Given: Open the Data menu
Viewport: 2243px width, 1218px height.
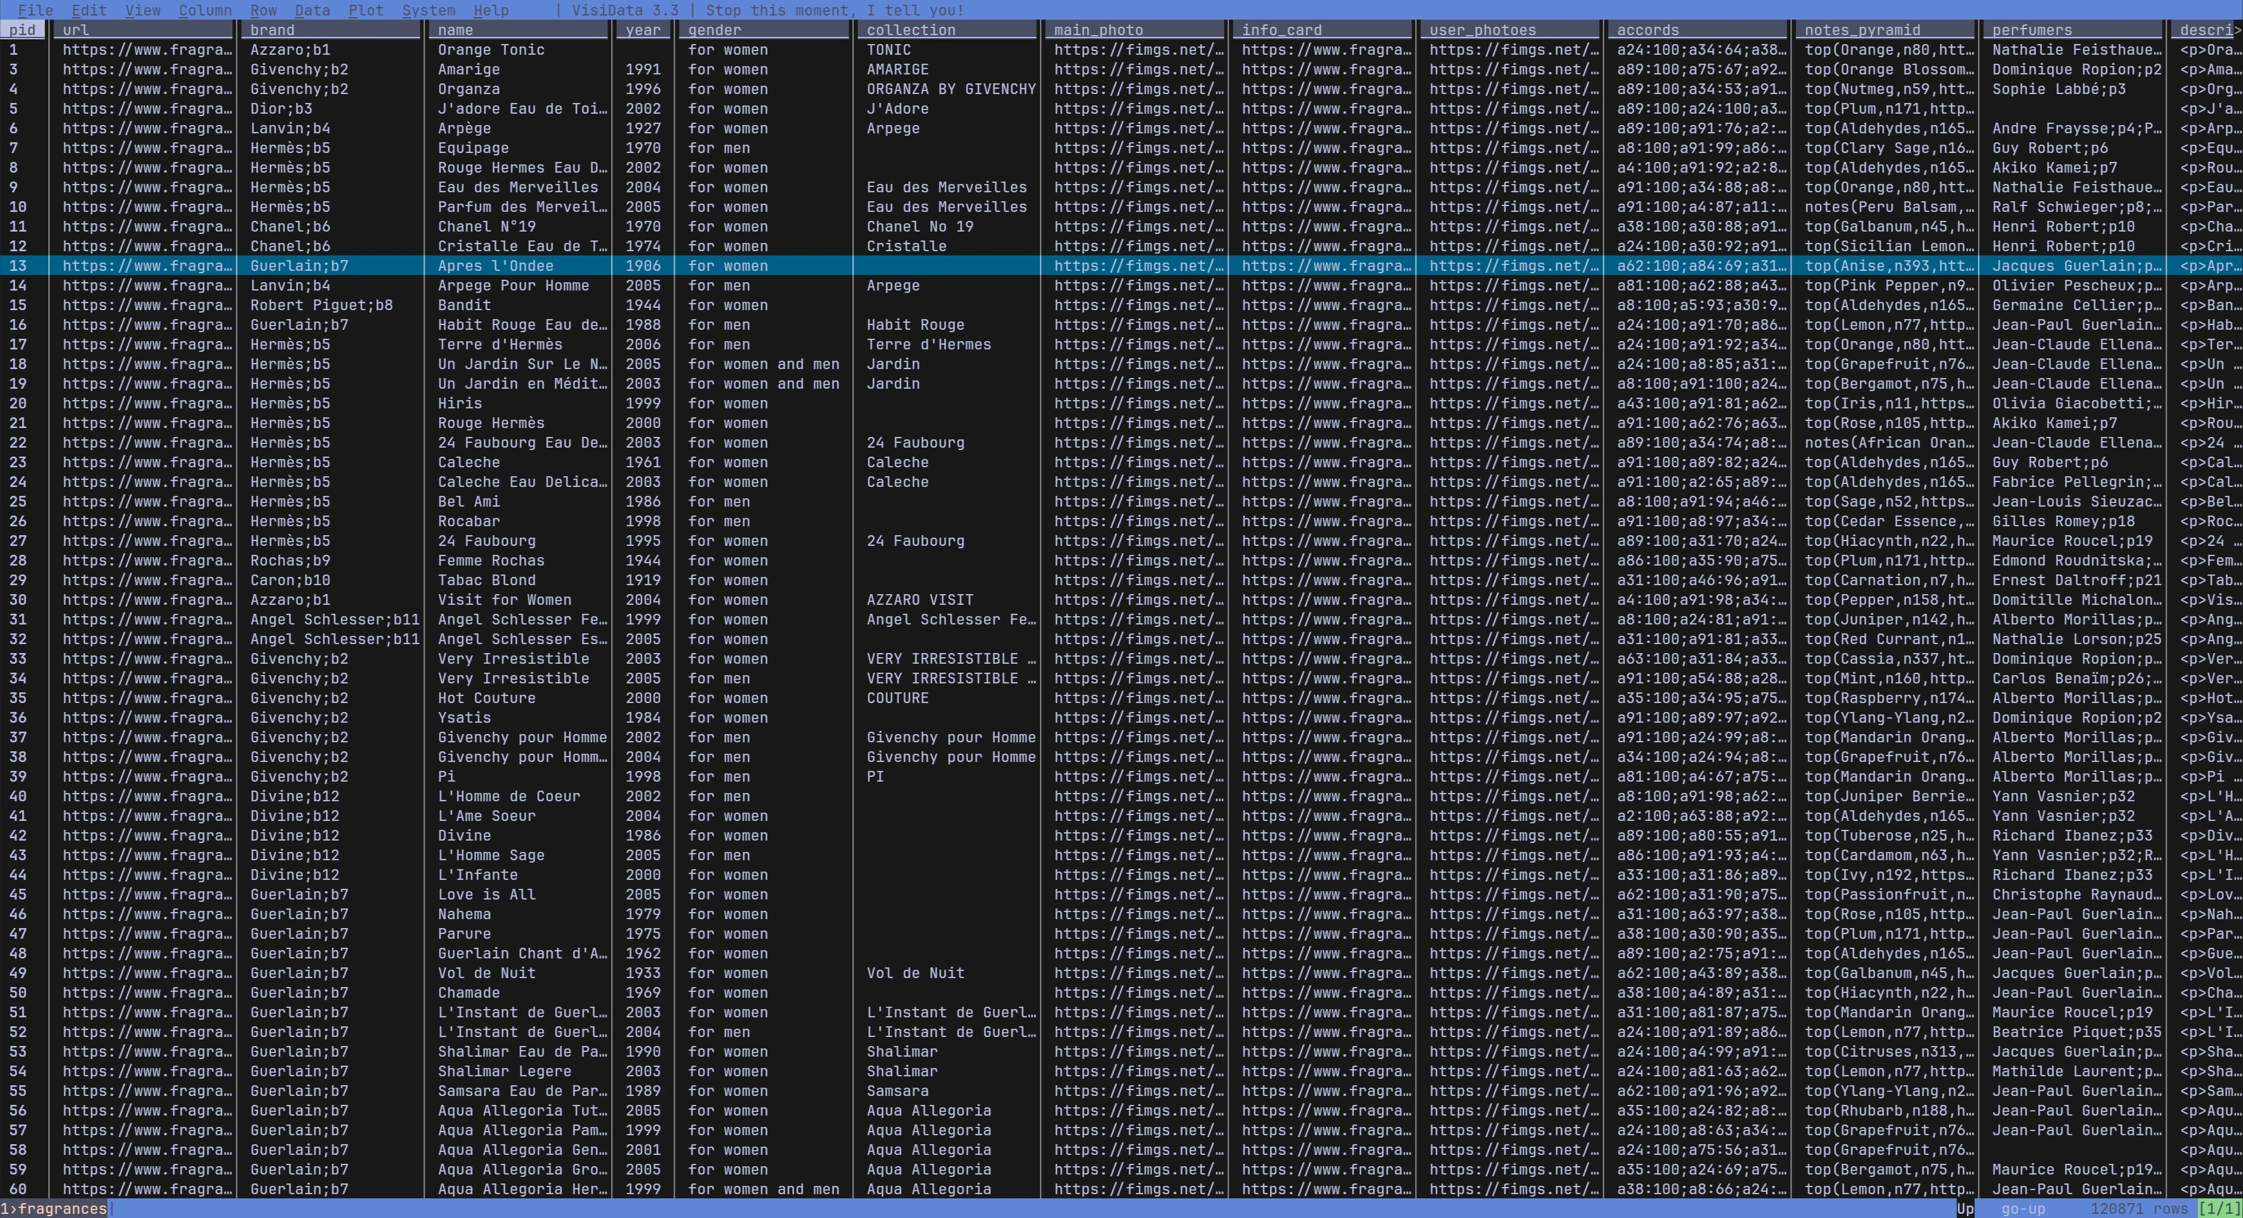Looking at the screenshot, I should (x=313, y=11).
